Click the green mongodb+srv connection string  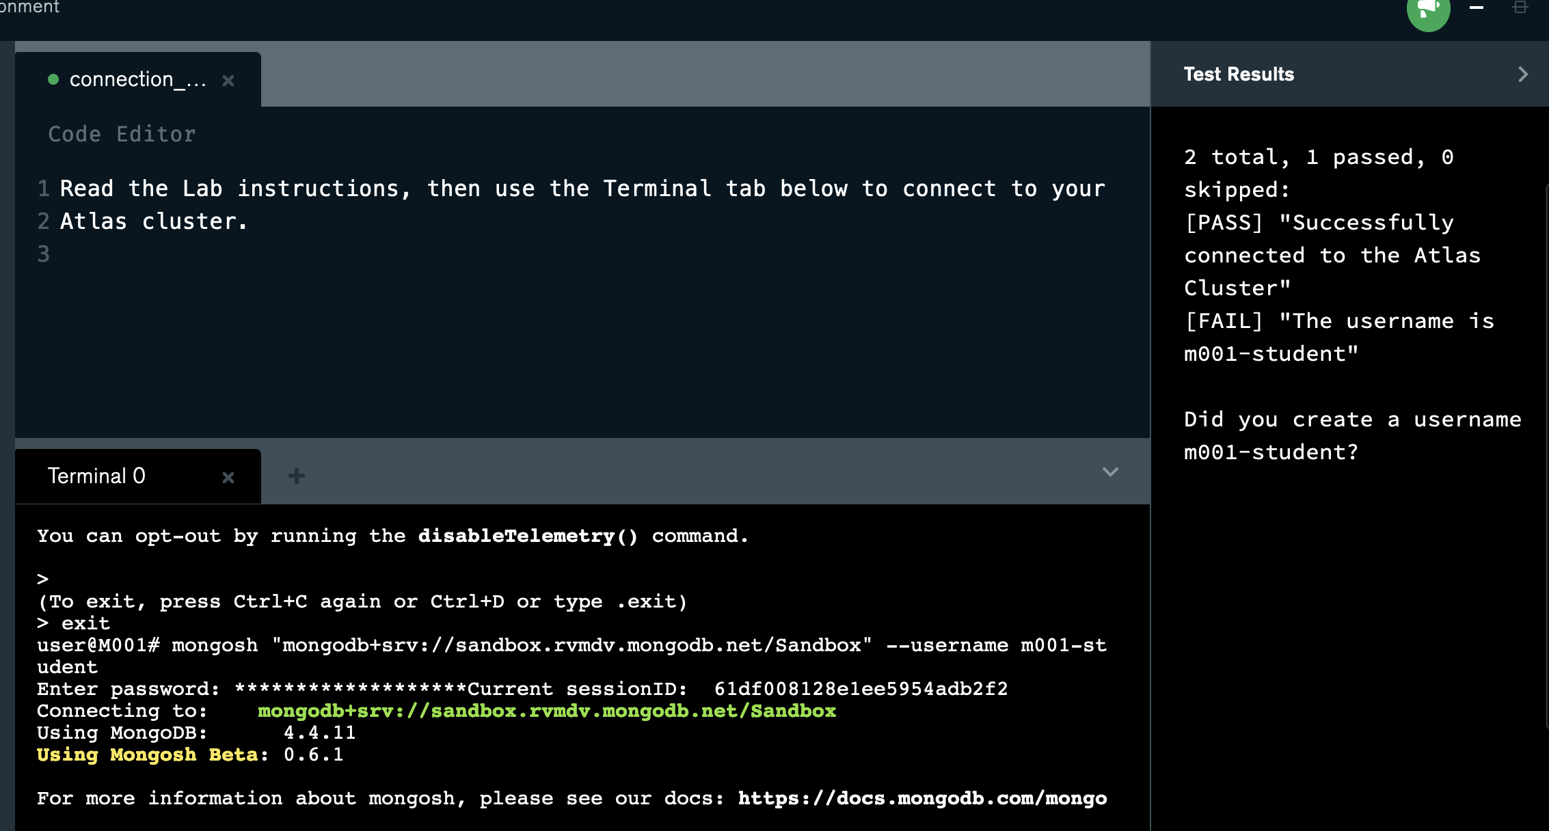point(546,711)
